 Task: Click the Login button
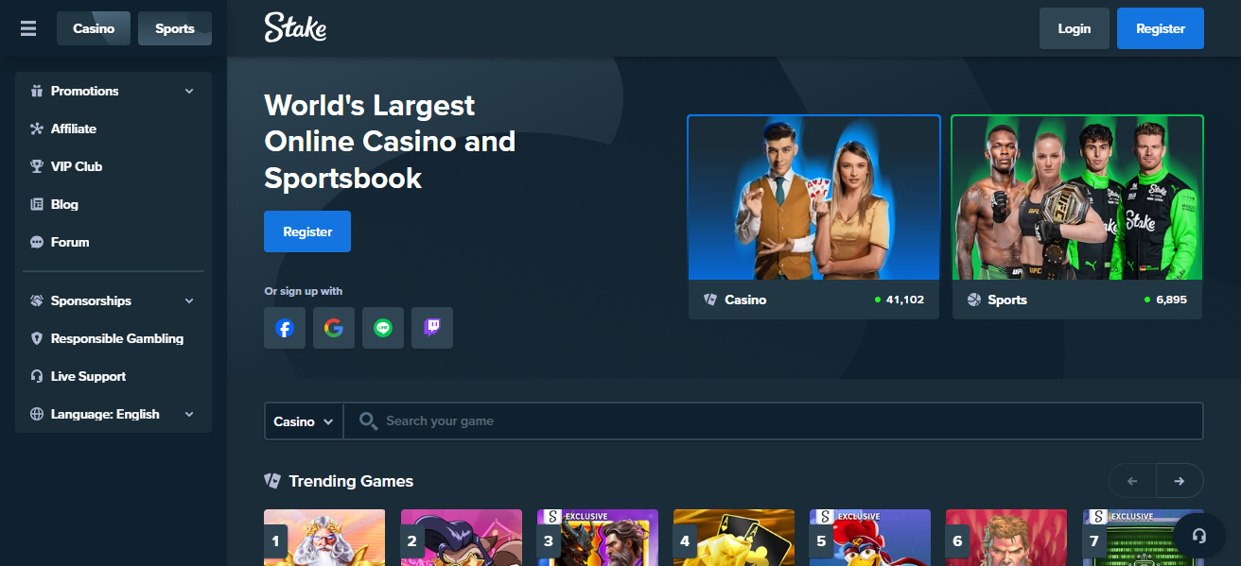[1074, 28]
